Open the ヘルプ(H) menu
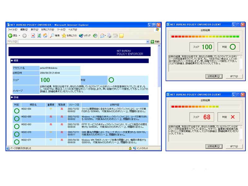This screenshot has height=186, width=248. pos(73,29)
